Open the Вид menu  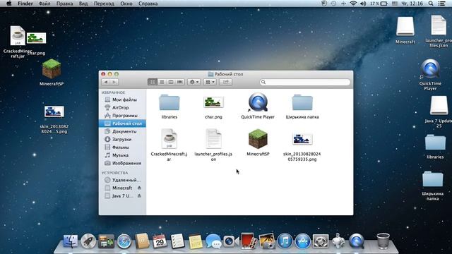click(x=83, y=4)
